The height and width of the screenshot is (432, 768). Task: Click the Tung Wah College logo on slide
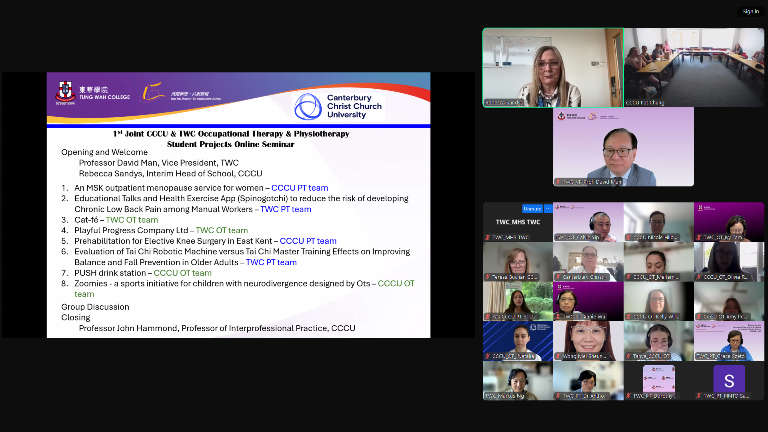pos(92,93)
